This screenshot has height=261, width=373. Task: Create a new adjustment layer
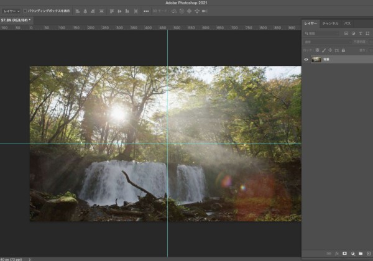352,254
